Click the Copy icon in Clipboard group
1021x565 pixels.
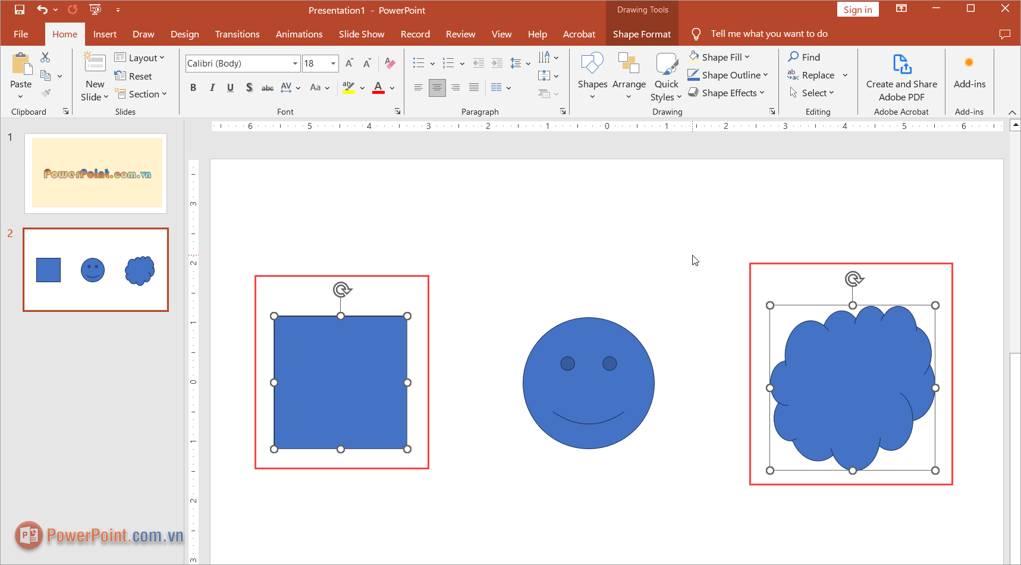(x=45, y=75)
